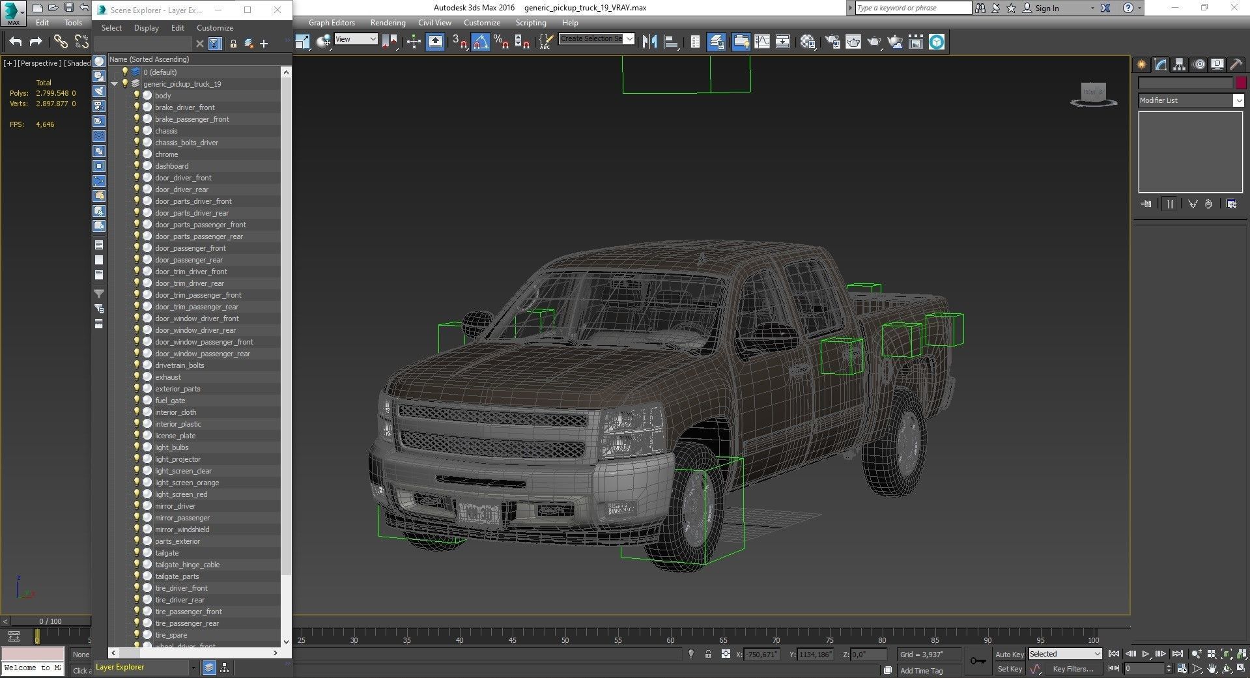Click the time slider 0 / 100
The height and width of the screenshot is (678, 1250).
pos(50,621)
